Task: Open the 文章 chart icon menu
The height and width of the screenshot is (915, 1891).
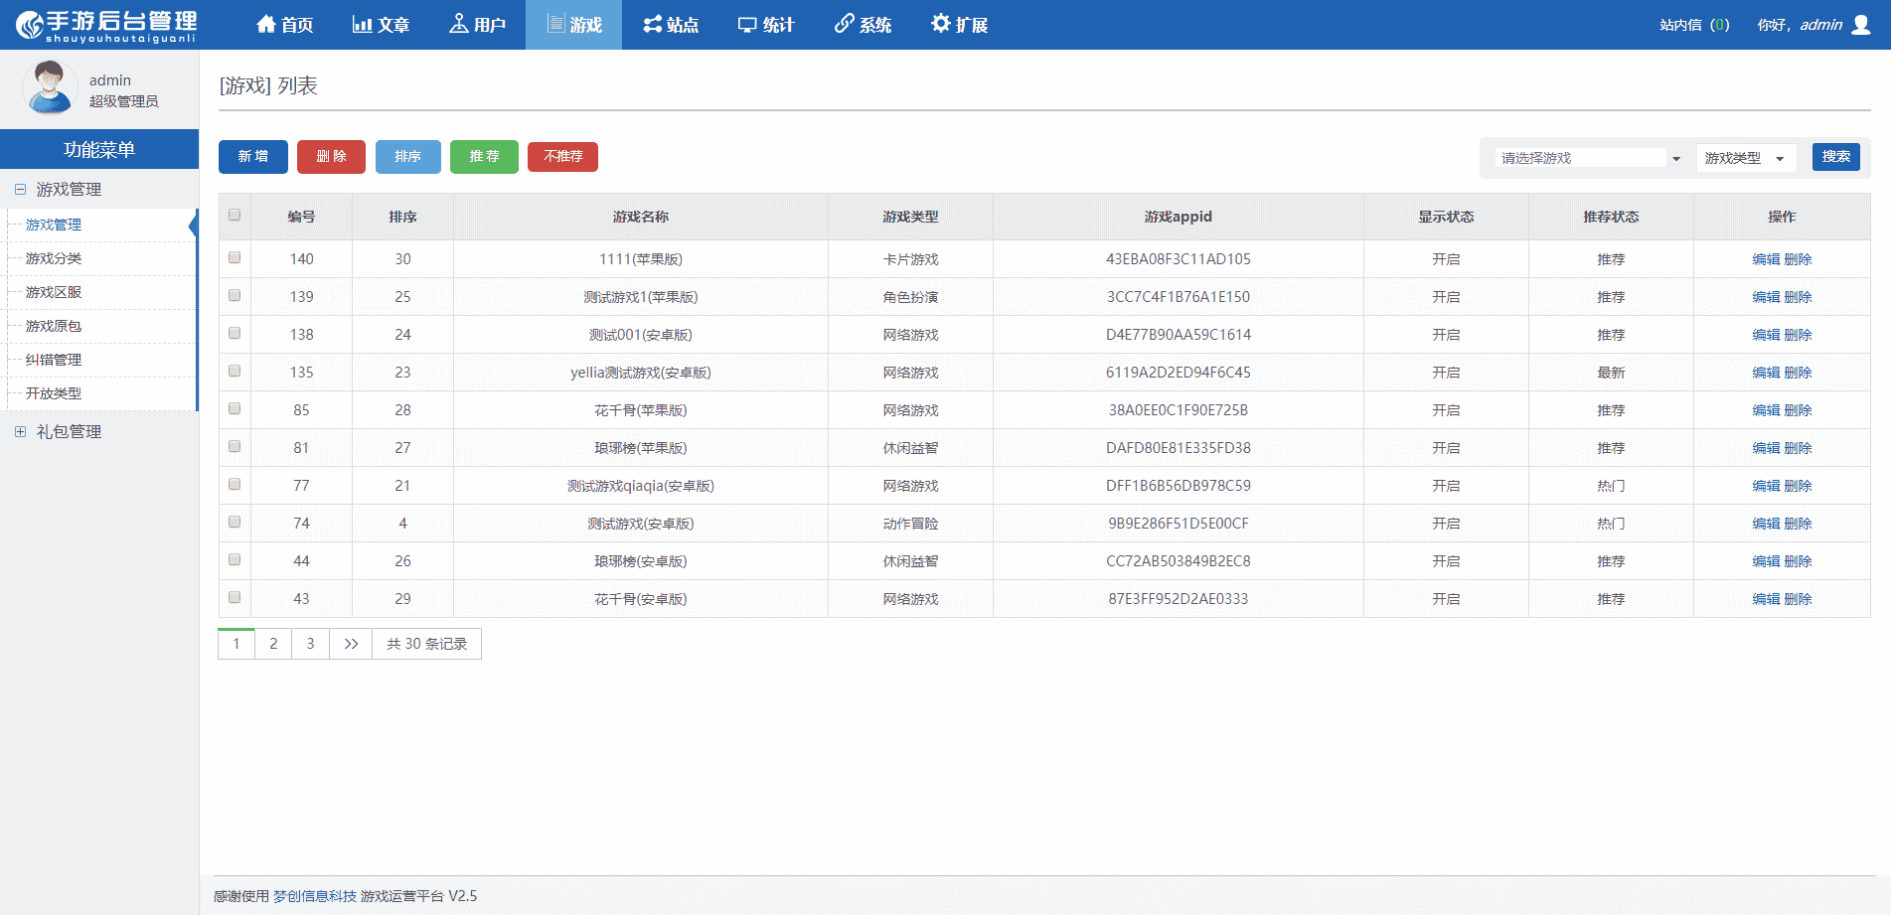Action: pos(362,25)
